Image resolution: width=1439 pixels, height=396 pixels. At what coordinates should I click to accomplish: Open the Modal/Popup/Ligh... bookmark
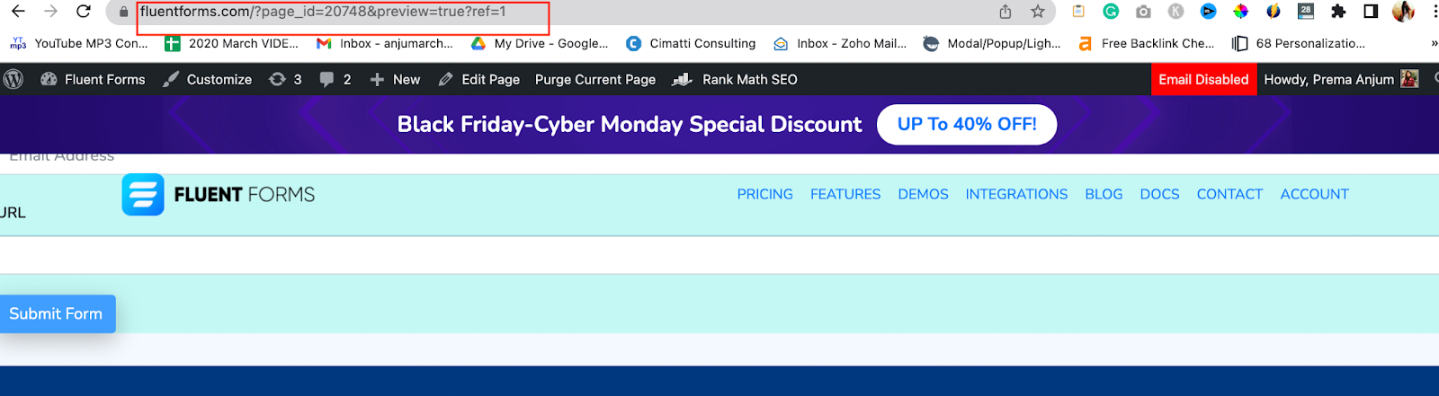(993, 43)
